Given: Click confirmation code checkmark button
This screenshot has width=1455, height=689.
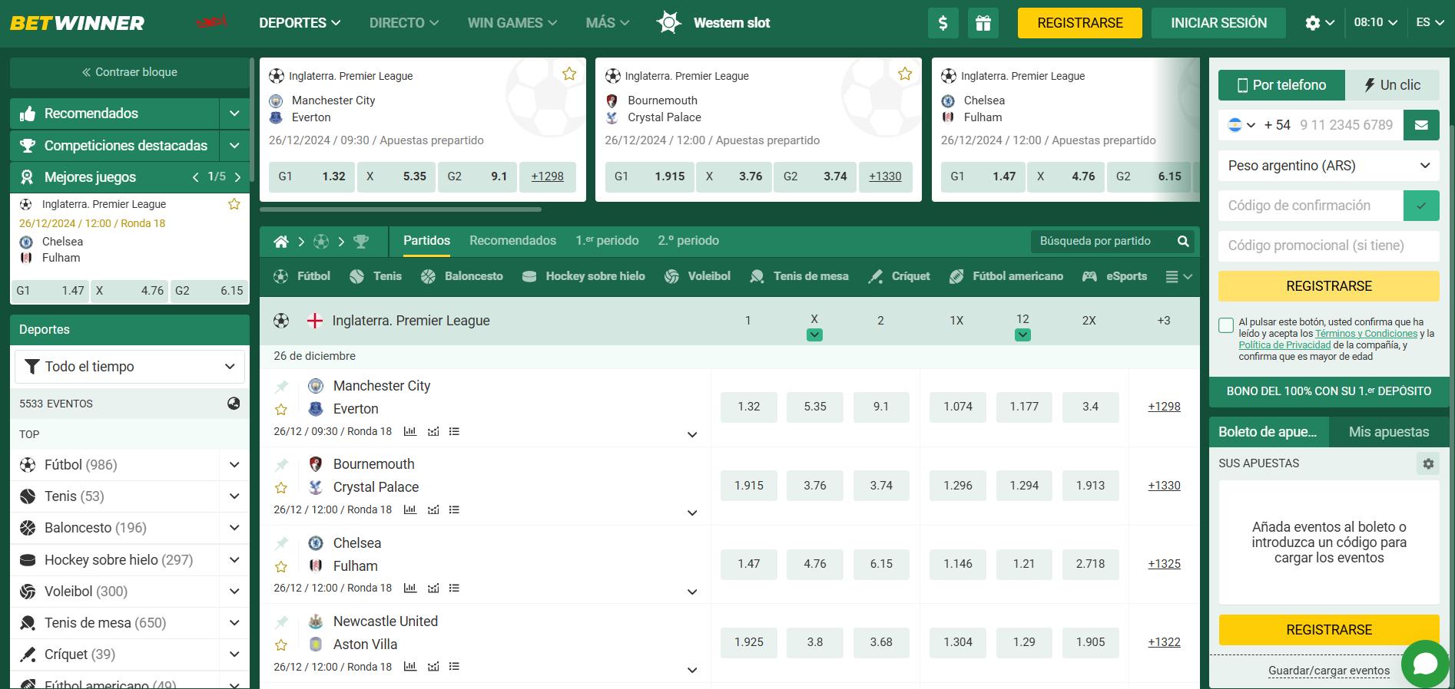Looking at the screenshot, I should pyautogui.click(x=1421, y=206).
